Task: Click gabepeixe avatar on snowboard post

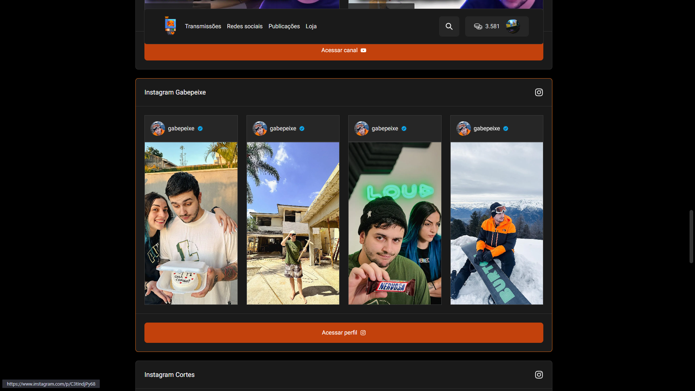Action: (x=463, y=129)
